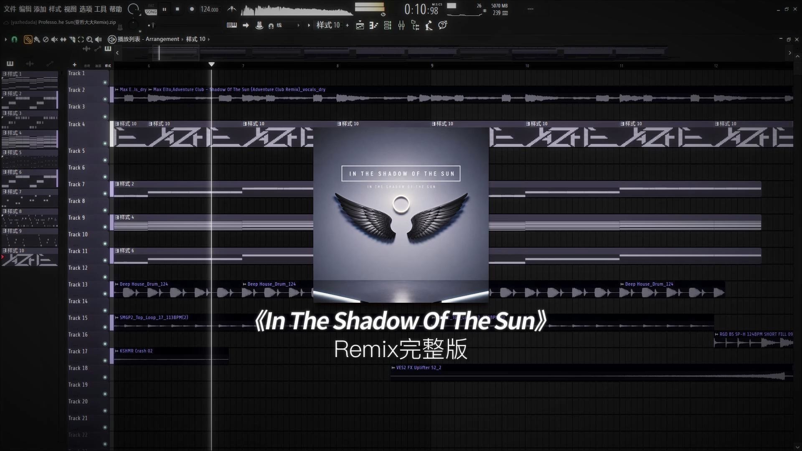Open the channel rack icon
The image size is (802, 451).
[x=388, y=26]
